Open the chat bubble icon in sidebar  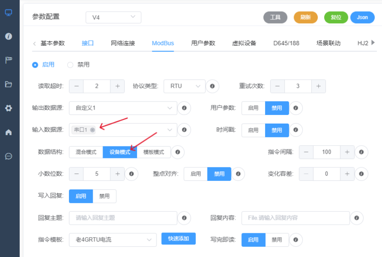pyautogui.click(x=8, y=156)
